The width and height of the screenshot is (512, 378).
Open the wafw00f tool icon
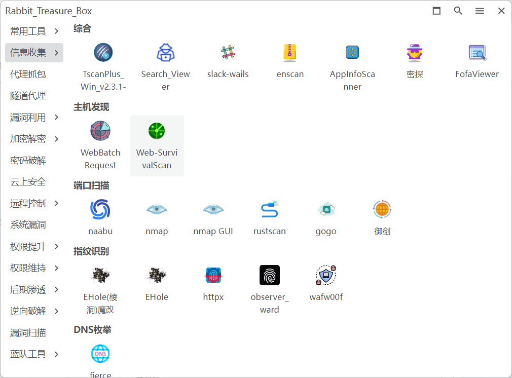point(326,275)
